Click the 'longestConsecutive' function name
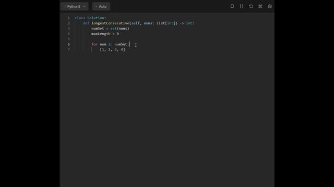The height and width of the screenshot is (187, 334). point(110,23)
